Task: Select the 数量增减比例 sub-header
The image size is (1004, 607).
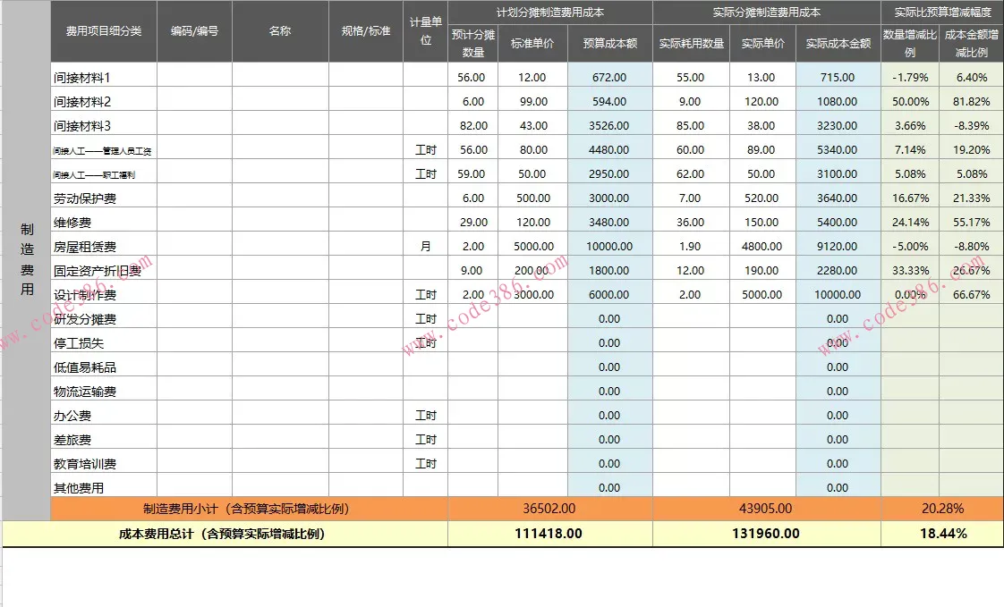Action: (x=910, y=44)
